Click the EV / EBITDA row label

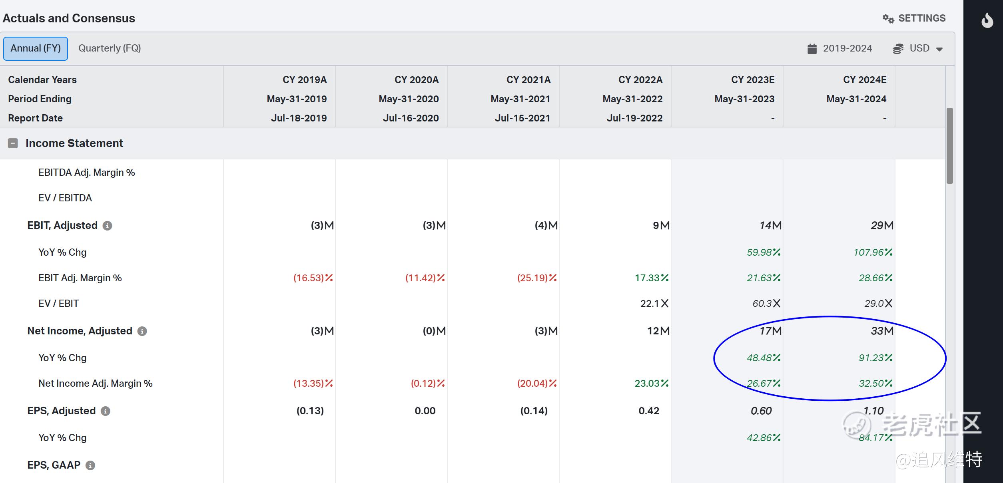[x=65, y=198]
